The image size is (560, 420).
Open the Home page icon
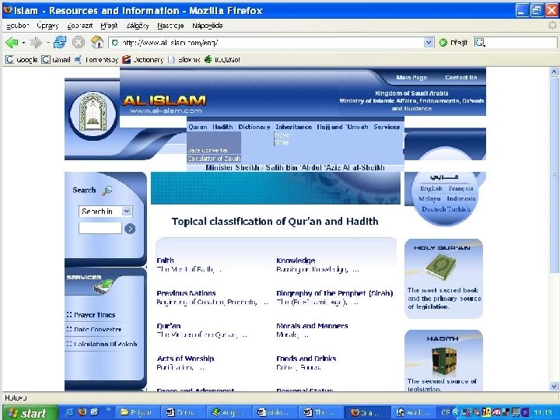tap(96, 42)
